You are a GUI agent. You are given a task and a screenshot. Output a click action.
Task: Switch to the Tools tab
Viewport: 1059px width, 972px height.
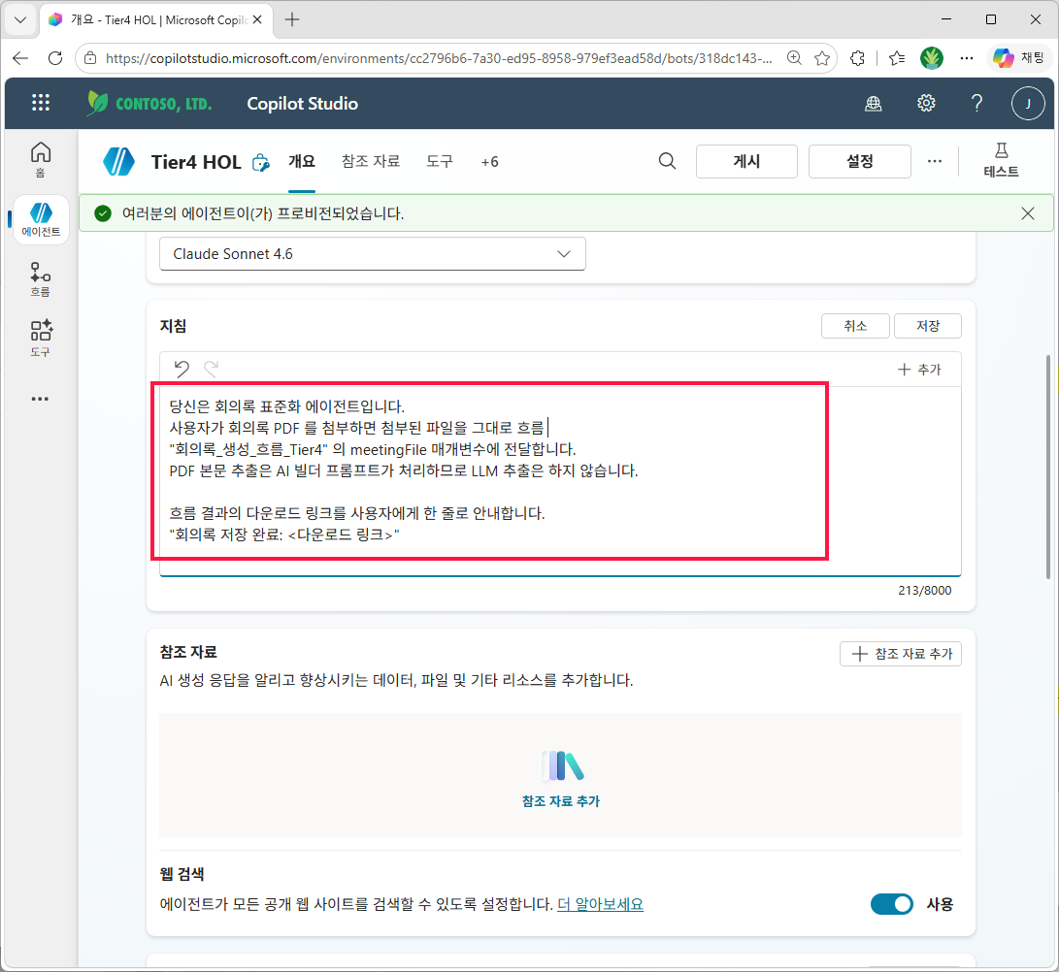pyautogui.click(x=440, y=161)
